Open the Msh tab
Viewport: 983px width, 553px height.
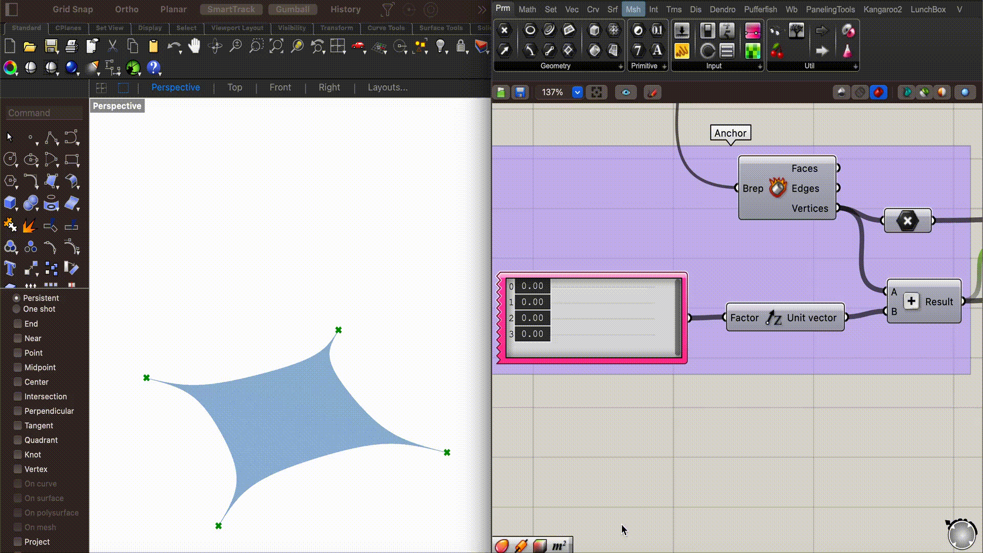633,9
